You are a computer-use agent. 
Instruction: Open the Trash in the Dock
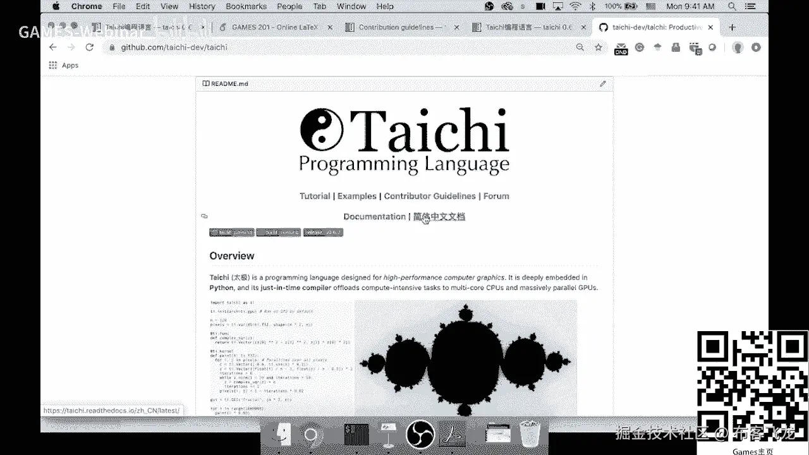click(531, 434)
